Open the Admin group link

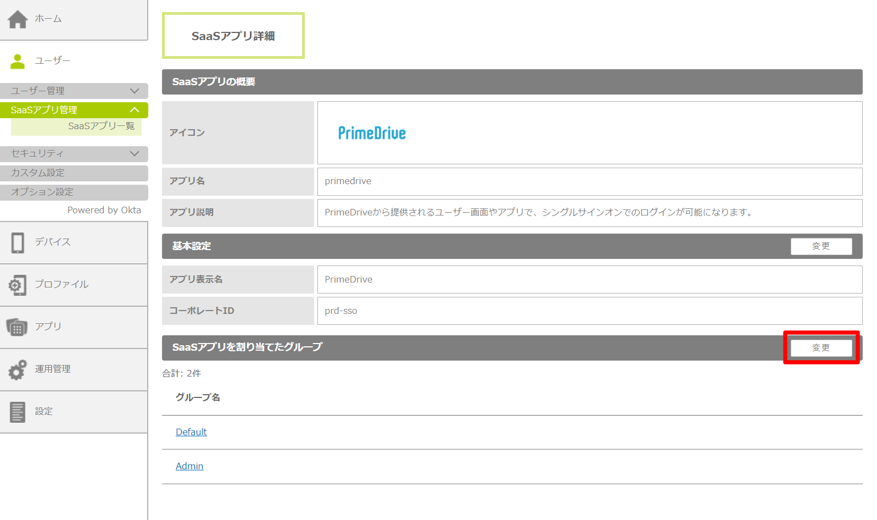[189, 466]
